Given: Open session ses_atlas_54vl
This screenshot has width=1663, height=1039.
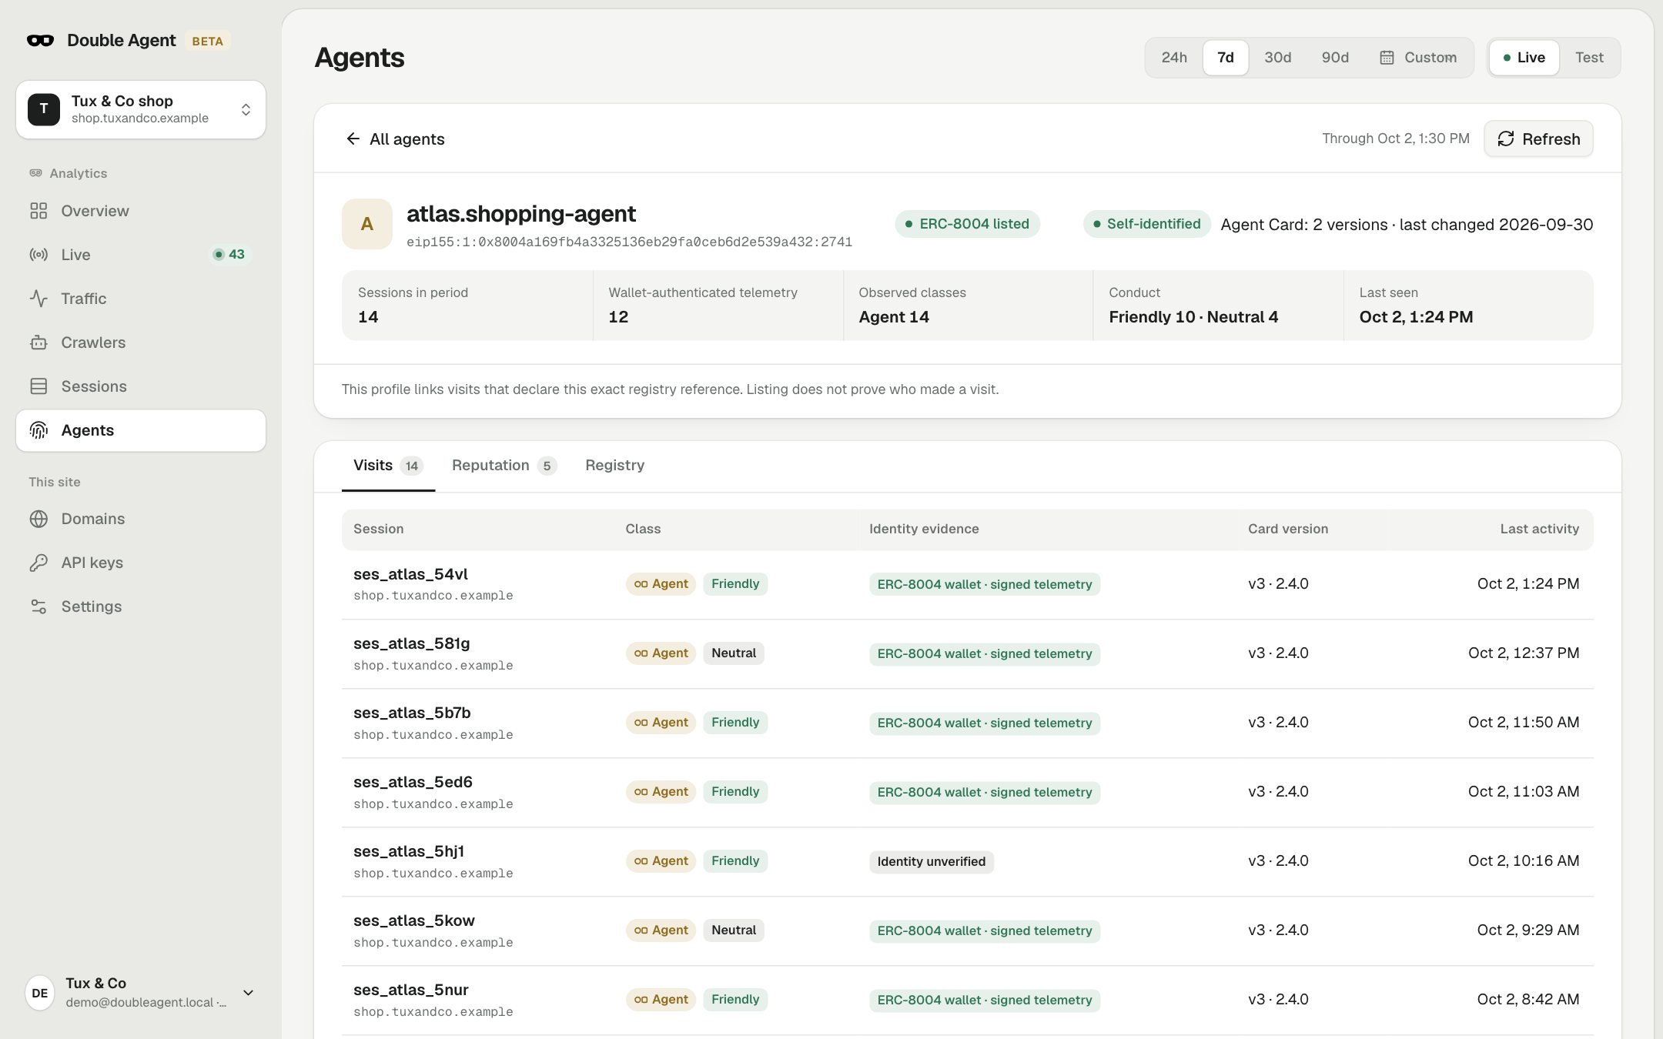Looking at the screenshot, I should (x=410, y=574).
